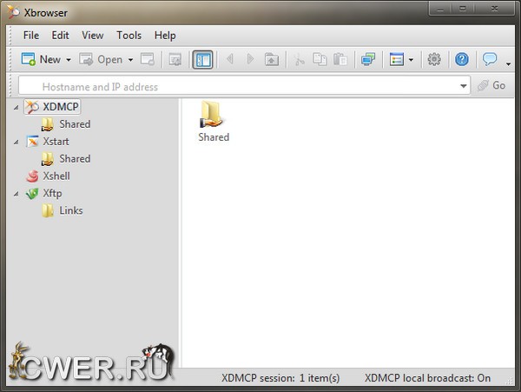Screen dimensions: 521x392
Task: Open the File menu
Action: coord(31,36)
